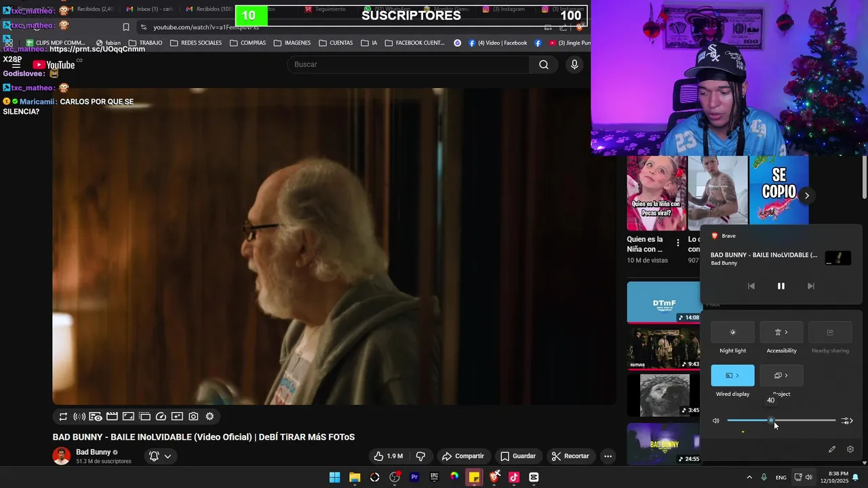868x488 pixels.
Task: Click the picture-in-picture icon under video
Action: pyautogui.click(x=128, y=417)
